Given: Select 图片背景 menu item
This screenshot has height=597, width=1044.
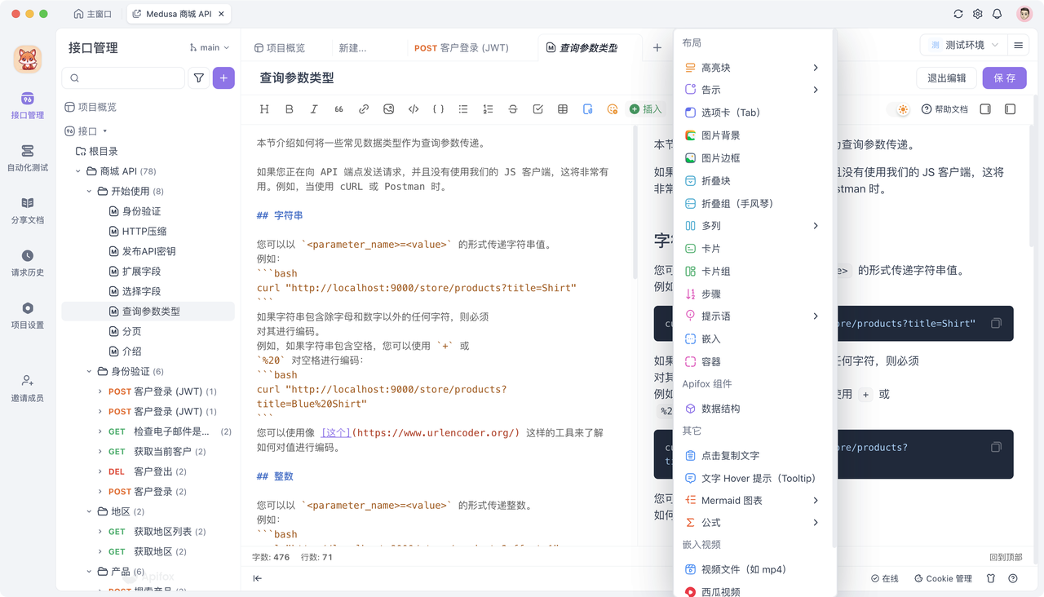Looking at the screenshot, I should pyautogui.click(x=752, y=135).
